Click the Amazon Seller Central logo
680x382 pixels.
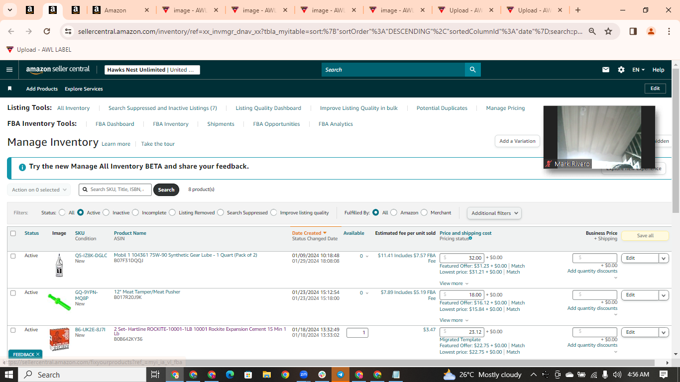[58, 70]
